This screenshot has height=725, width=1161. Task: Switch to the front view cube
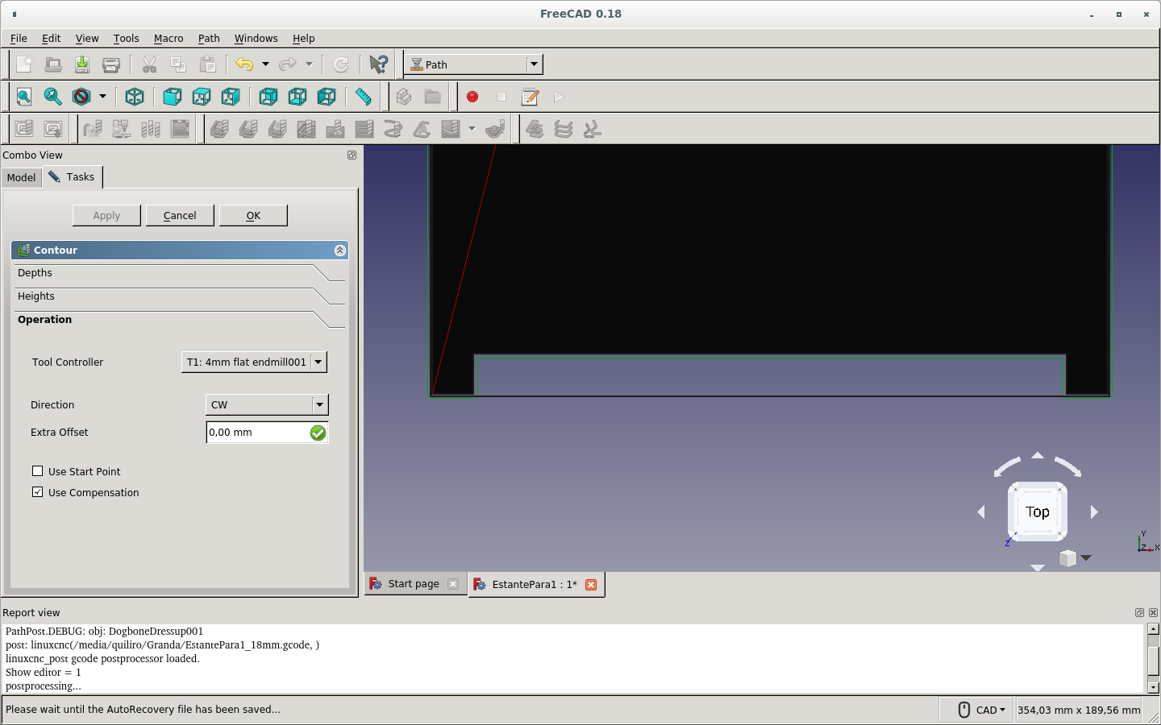[173, 97]
